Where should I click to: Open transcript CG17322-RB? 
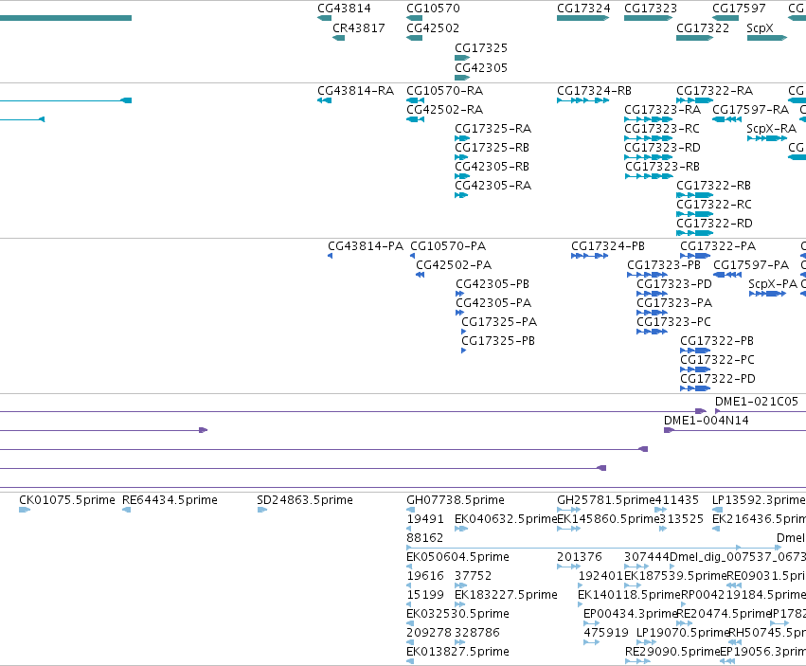click(713, 186)
